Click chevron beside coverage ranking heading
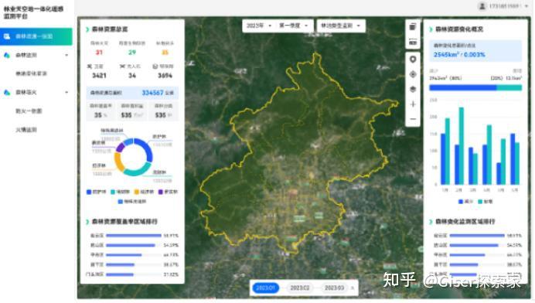This screenshot has height=303, width=535. (87, 222)
